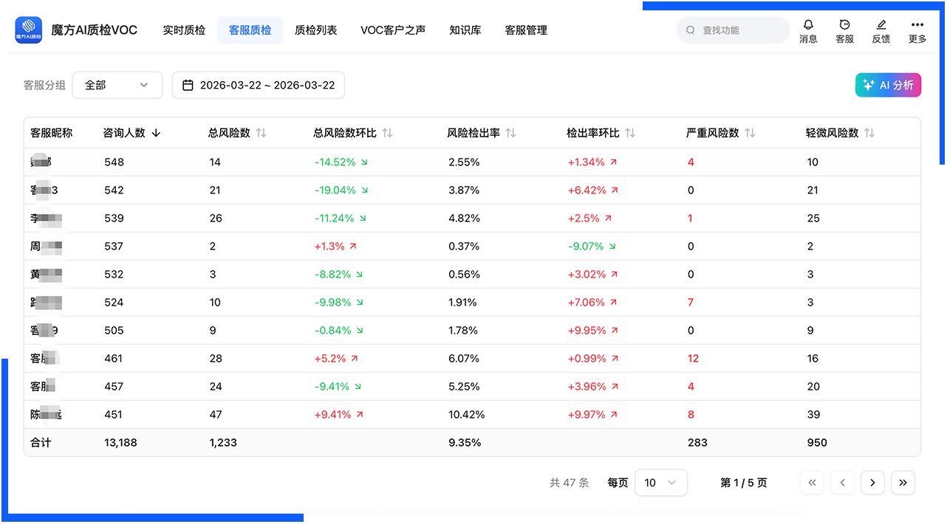
Task: Sort by 严重风险数 column sort icon
Action: click(x=750, y=134)
